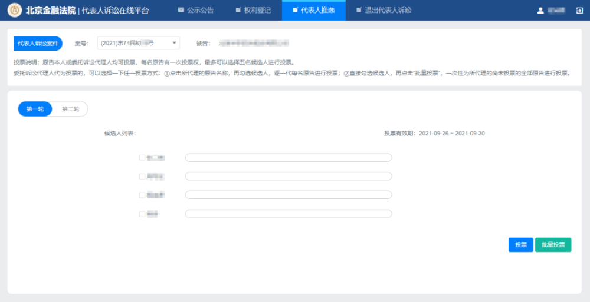Click the second candidate's vote progress bar
The height and width of the screenshot is (302, 590).
(x=289, y=176)
